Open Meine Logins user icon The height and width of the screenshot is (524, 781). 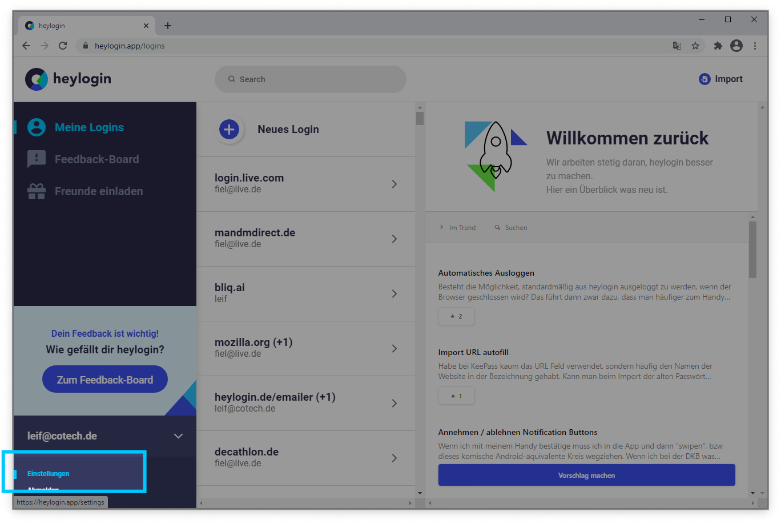click(x=37, y=127)
